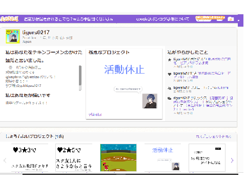Screen dimensions: 246x184
Task: Click the star favorite activity icon
Action: [170, 60]
